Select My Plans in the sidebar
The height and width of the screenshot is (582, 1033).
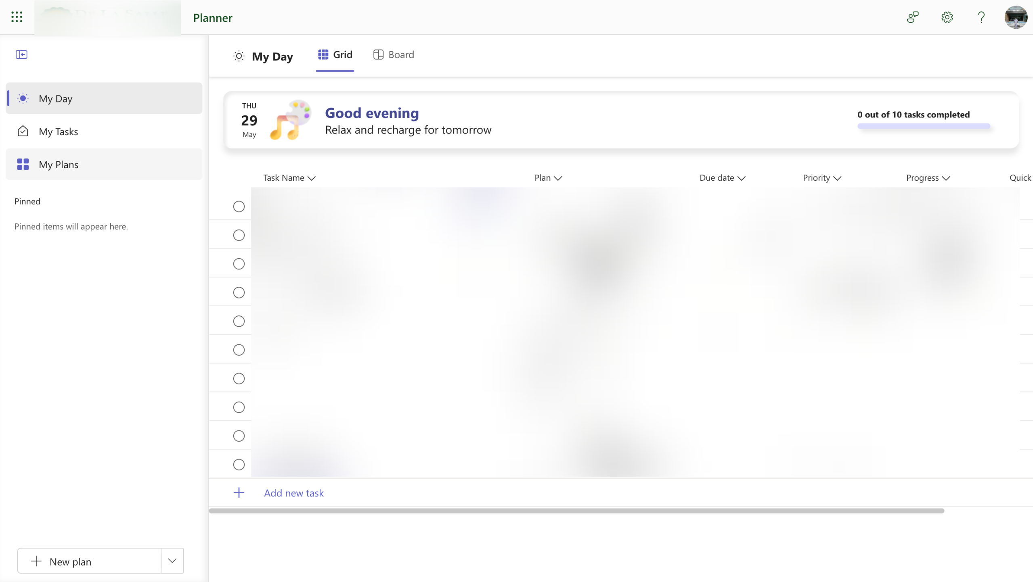point(104,165)
